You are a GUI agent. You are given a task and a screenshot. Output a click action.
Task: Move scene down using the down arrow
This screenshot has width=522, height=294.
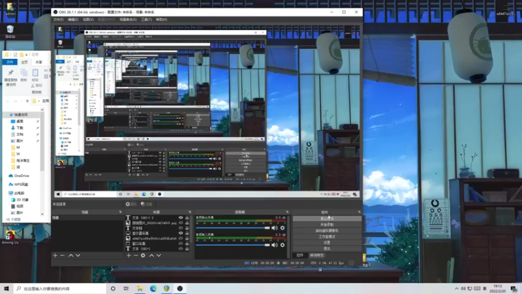78,255
